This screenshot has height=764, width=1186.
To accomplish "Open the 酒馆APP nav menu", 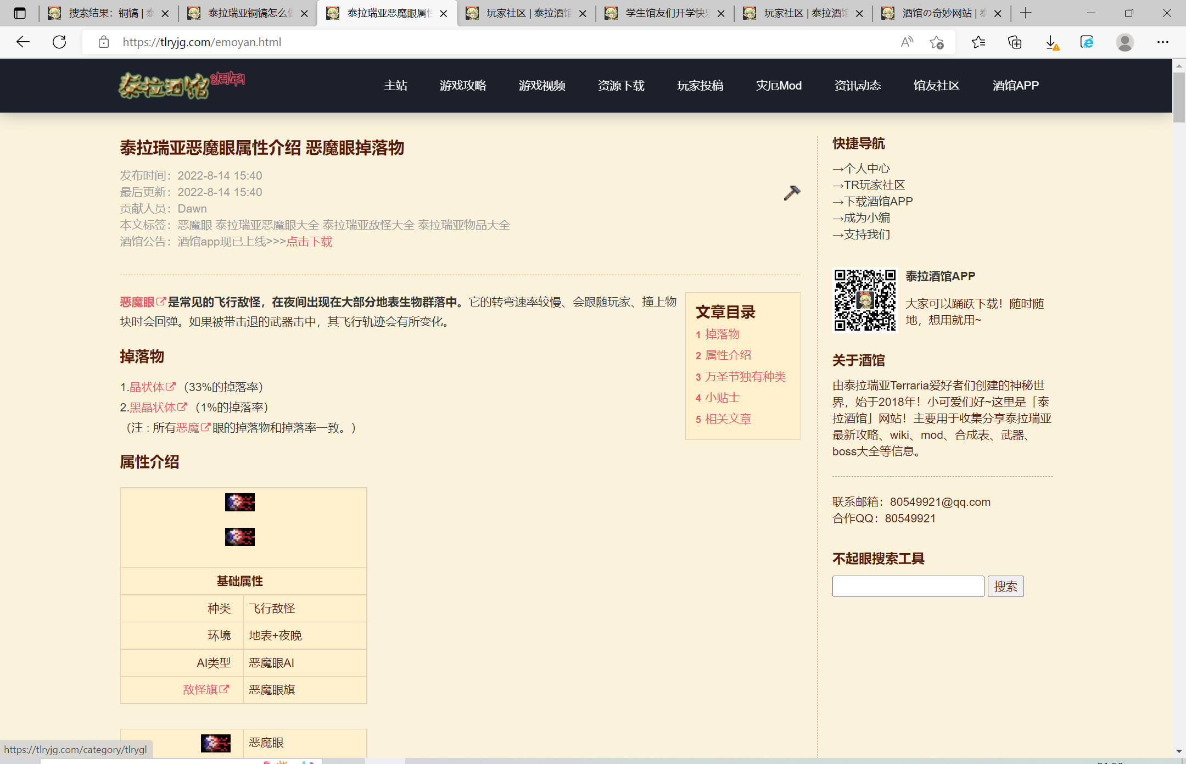I will click(1016, 85).
